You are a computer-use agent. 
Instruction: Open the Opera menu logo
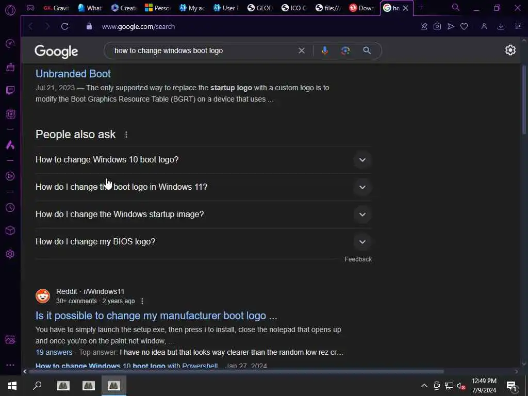click(10, 10)
